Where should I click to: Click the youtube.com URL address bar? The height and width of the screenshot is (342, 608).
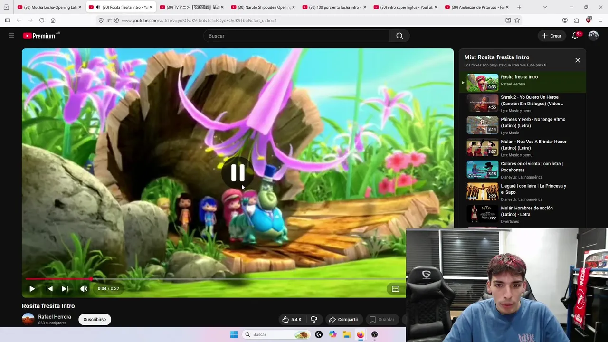coord(309,20)
